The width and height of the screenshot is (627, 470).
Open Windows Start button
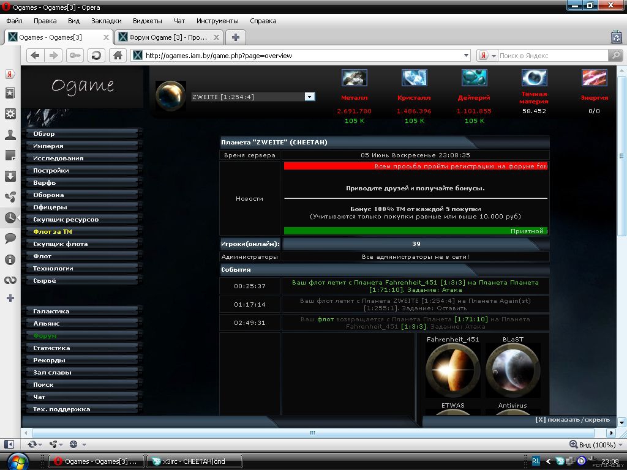click(18, 462)
